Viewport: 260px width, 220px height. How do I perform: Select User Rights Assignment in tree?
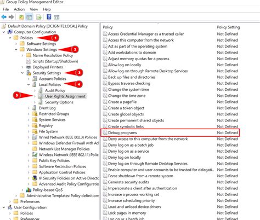65,96
